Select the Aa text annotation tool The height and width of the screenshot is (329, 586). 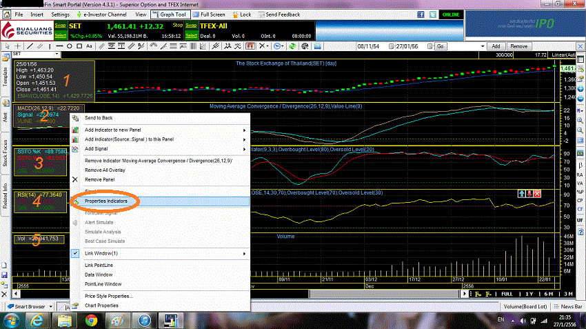(89, 46)
